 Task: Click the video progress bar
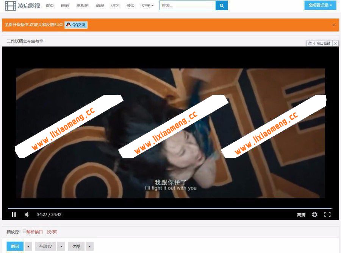click(170, 208)
